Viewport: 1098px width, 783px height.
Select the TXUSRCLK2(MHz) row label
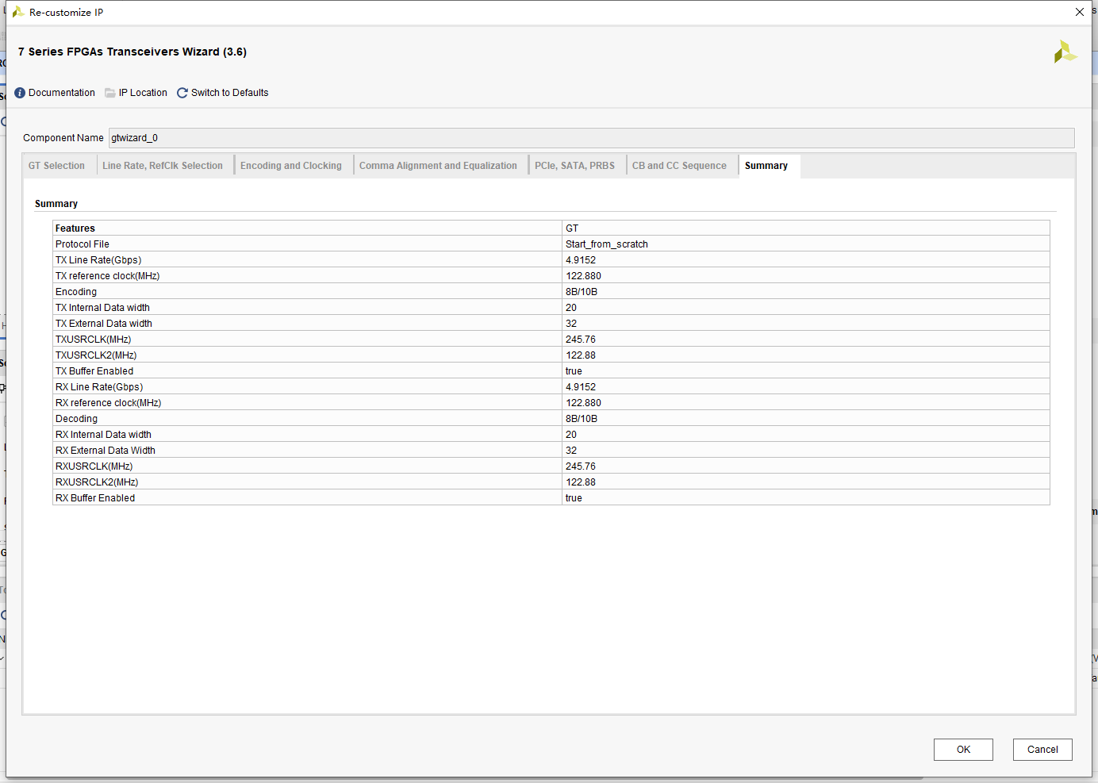[96, 355]
